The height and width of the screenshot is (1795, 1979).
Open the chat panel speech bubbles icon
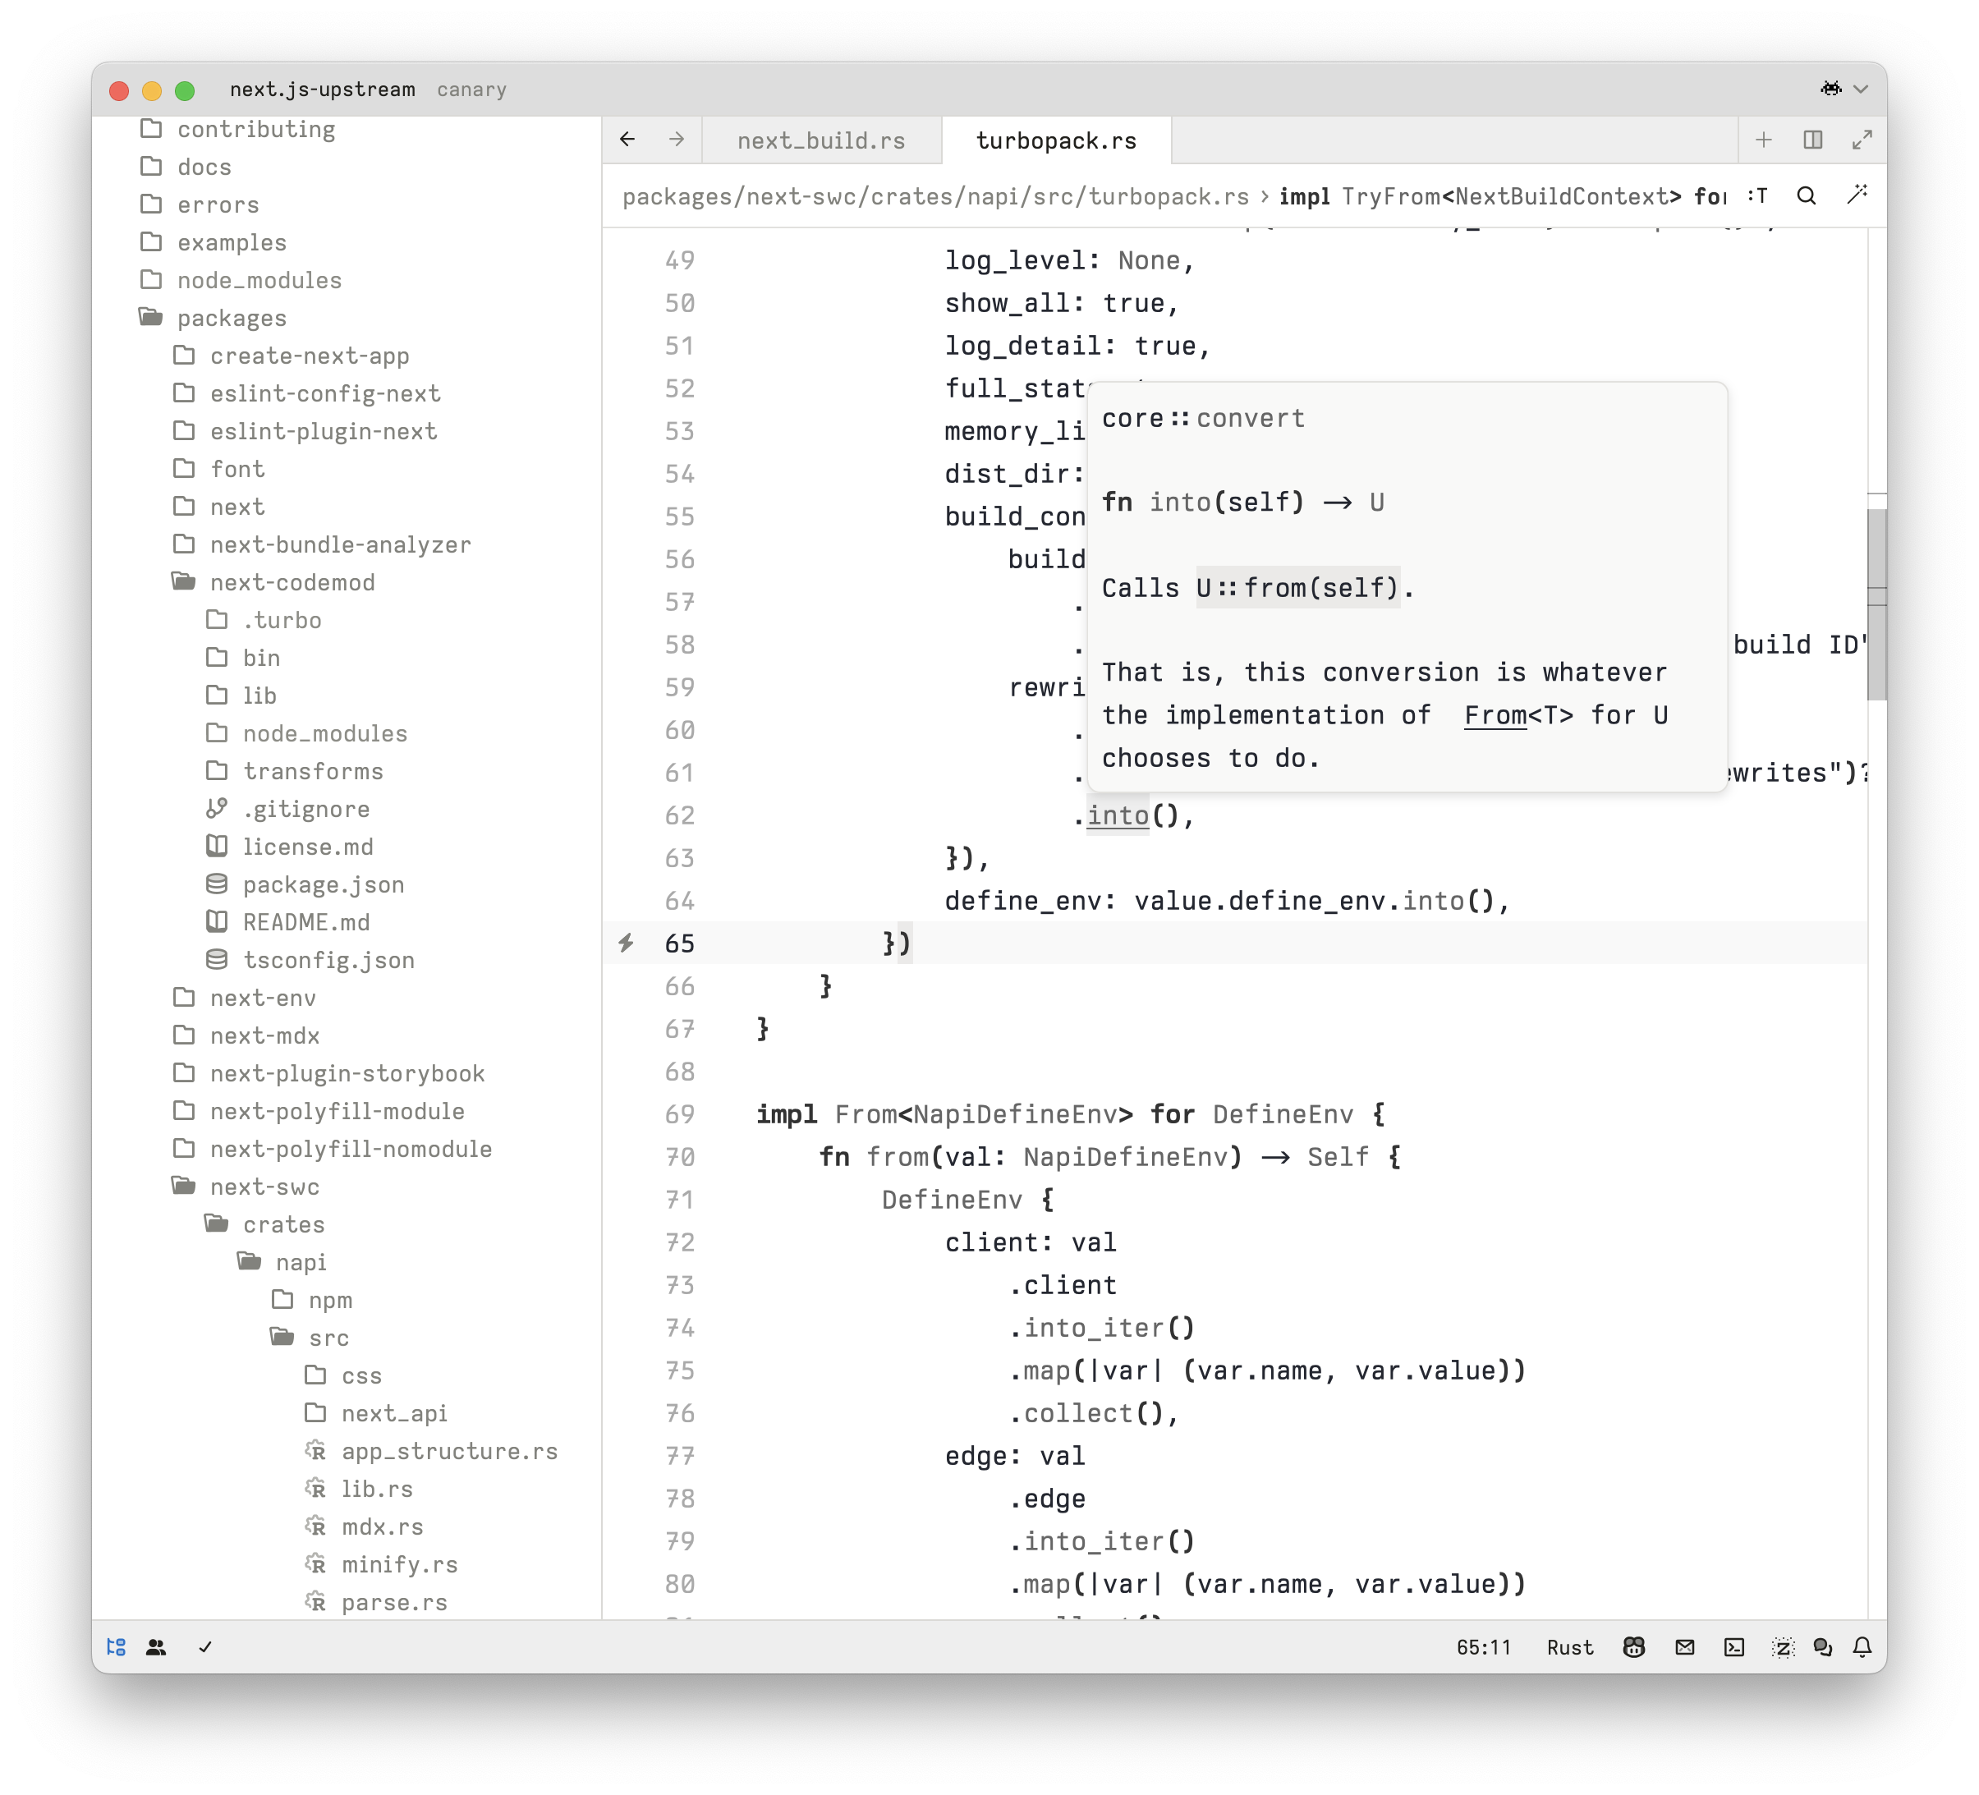[1823, 1647]
